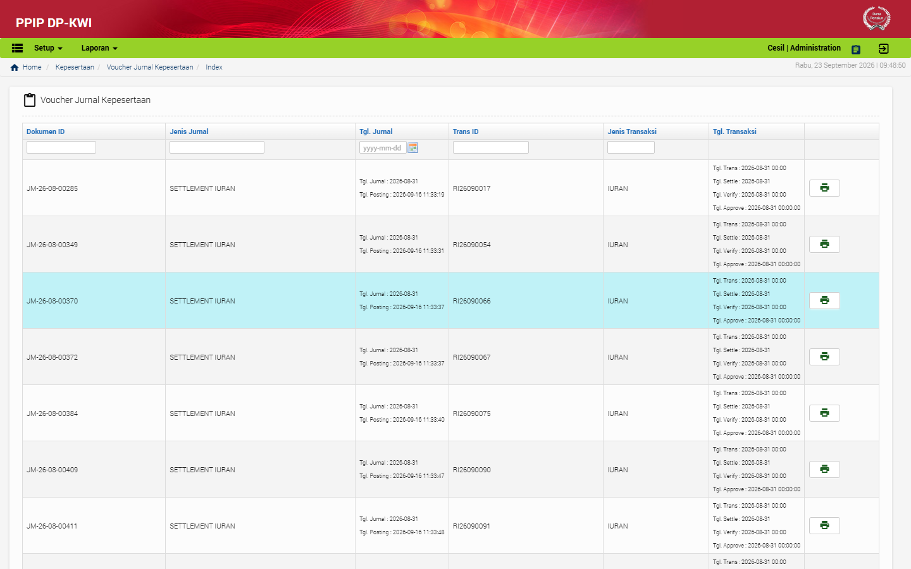Click the Dana Pensiun logo emblem
The width and height of the screenshot is (911, 569).
point(877,18)
